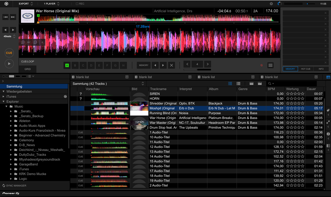Open the settings gear in top bar

coord(271,4)
